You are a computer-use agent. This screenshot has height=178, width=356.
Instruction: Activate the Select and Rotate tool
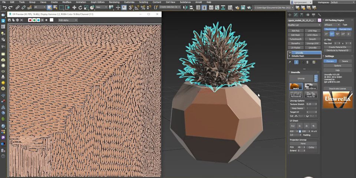coord(80,7)
